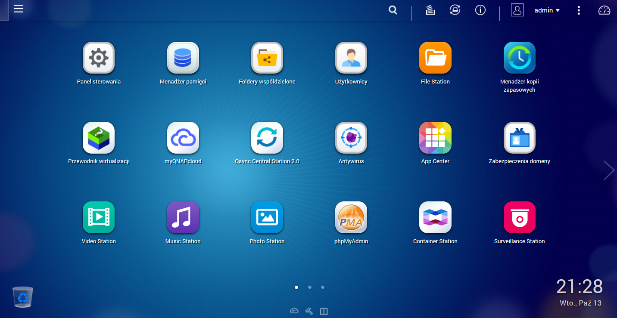The width and height of the screenshot is (617, 318).
Task: Open App Center
Action: coord(435,138)
